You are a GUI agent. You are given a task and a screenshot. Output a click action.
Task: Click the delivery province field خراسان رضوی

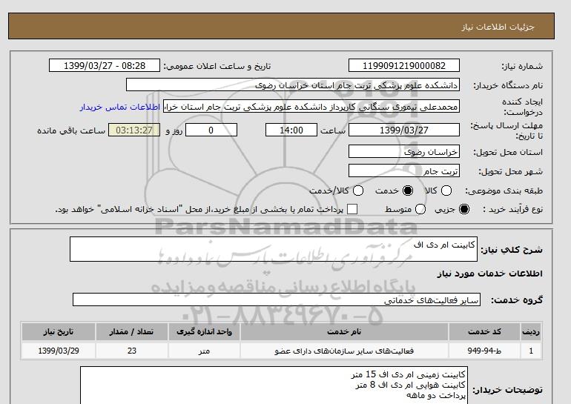pos(404,151)
